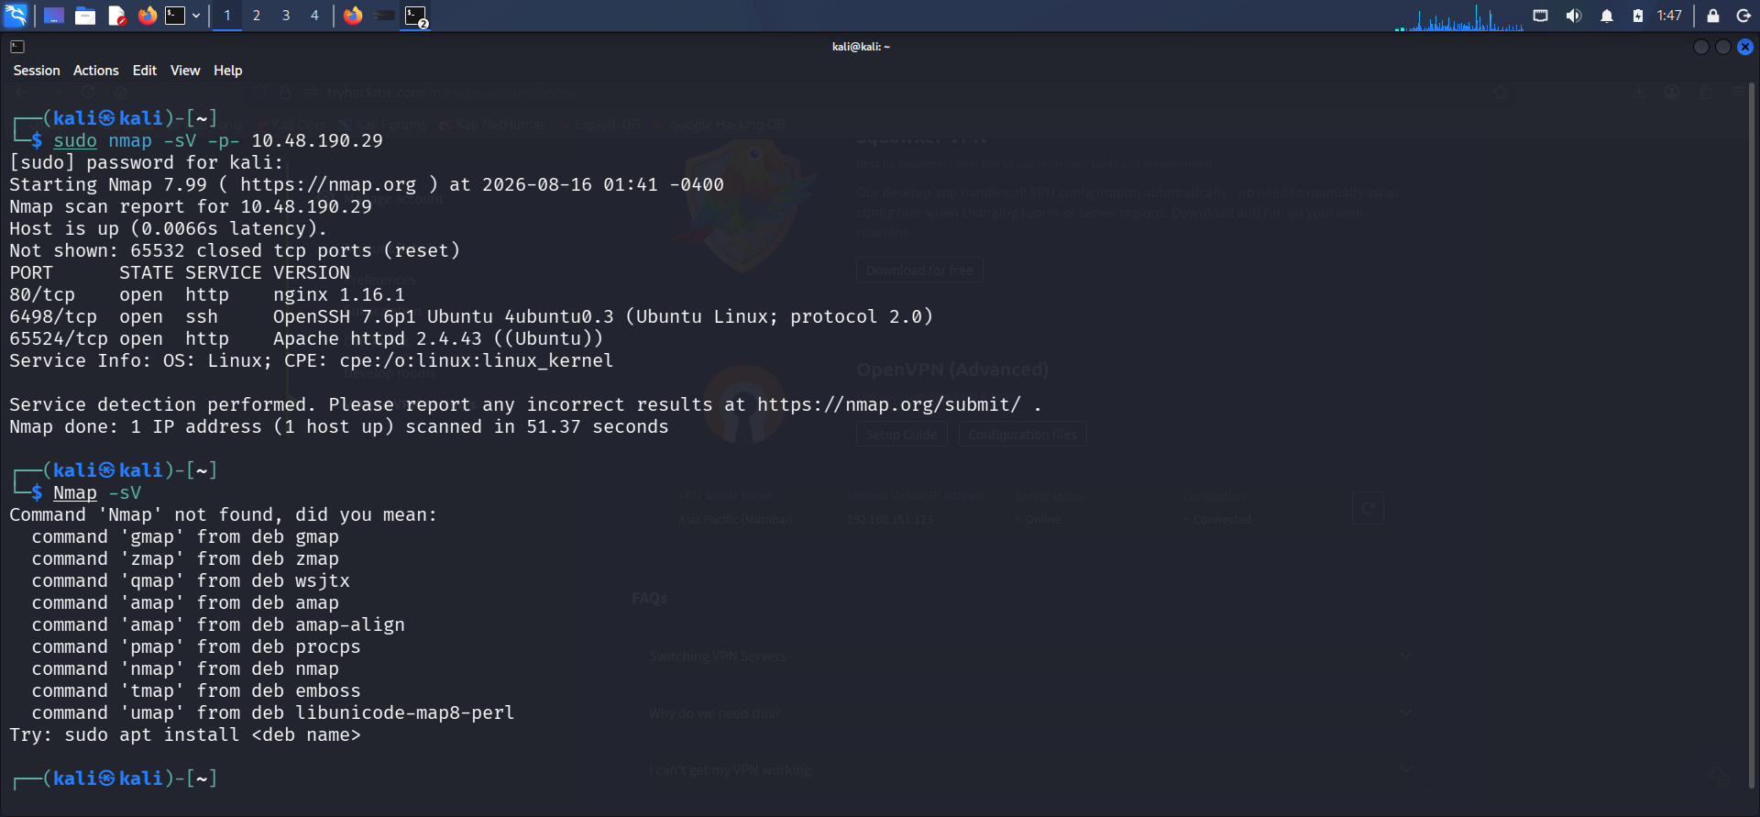This screenshot has height=817, width=1760.
Task: Expand the terminal launcher dropdown arrow
Action: point(196,16)
